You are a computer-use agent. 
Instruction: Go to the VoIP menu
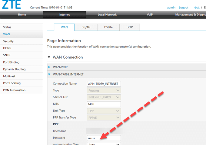150,14
